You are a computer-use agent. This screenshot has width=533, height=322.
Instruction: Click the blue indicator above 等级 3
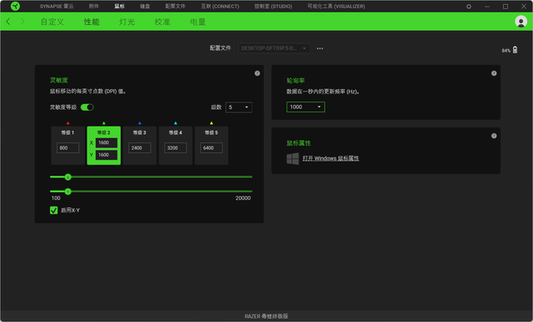[x=140, y=123]
